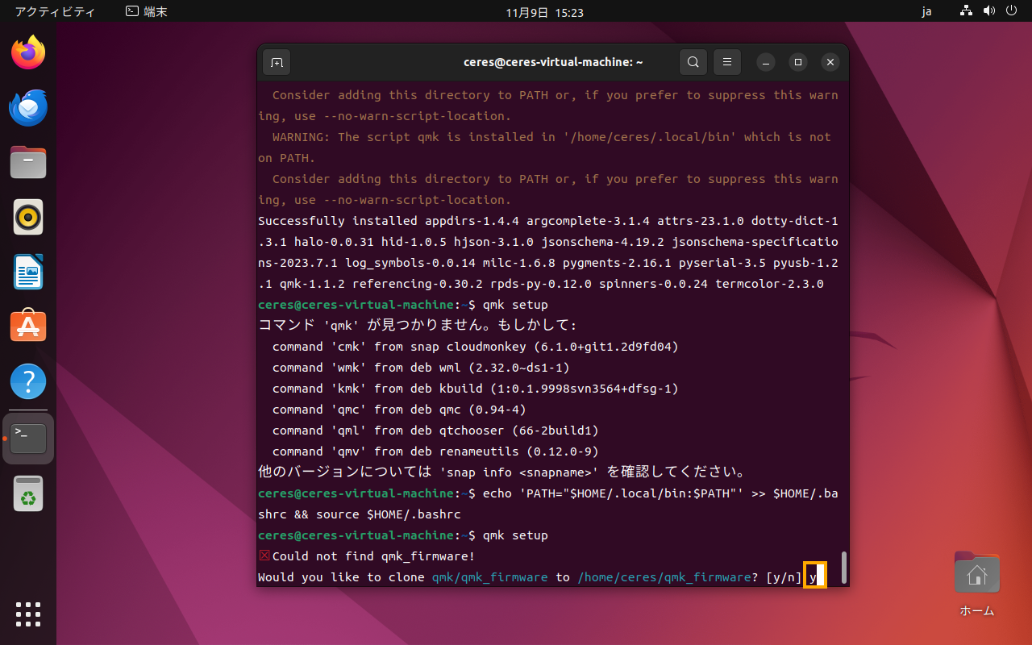The height and width of the screenshot is (645, 1032).
Task: Click the echo PATH command line
Action: [x=548, y=504]
